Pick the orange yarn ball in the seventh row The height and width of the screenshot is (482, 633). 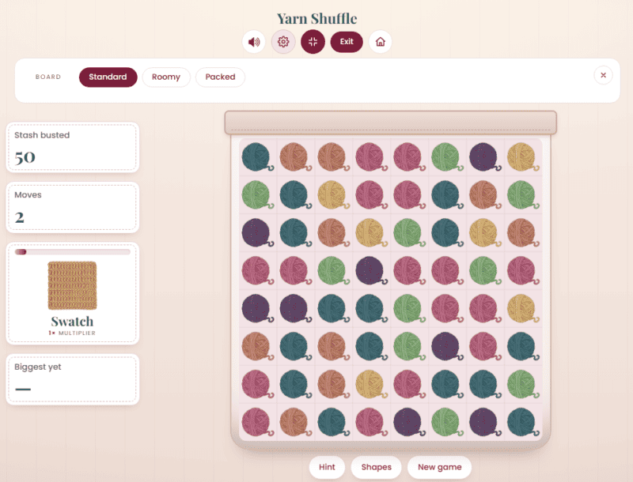tap(332, 385)
